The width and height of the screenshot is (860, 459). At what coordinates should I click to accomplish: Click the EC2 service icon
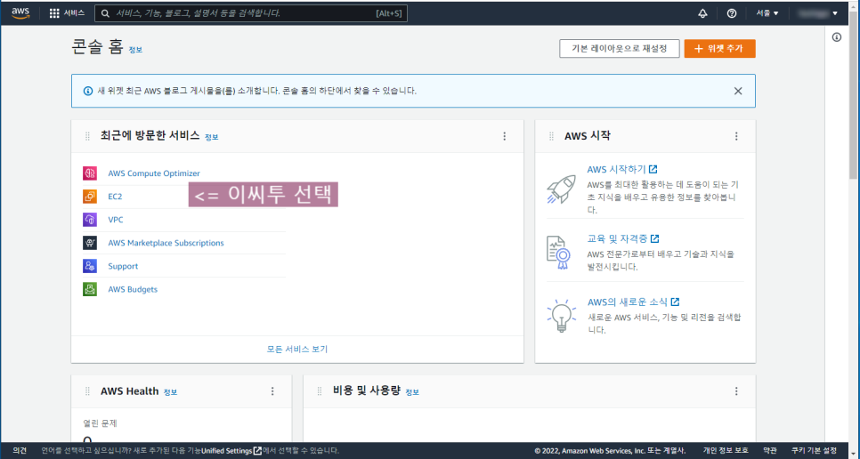(x=90, y=196)
